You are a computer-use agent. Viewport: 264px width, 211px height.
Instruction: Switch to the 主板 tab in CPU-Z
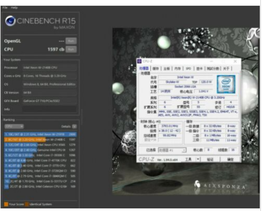coord(166,69)
